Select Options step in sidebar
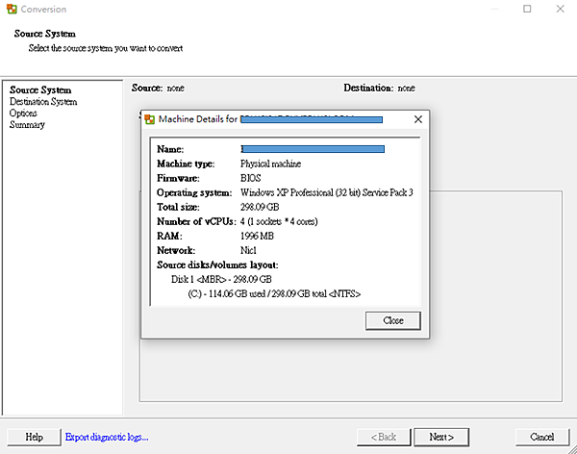 click(x=23, y=113)
